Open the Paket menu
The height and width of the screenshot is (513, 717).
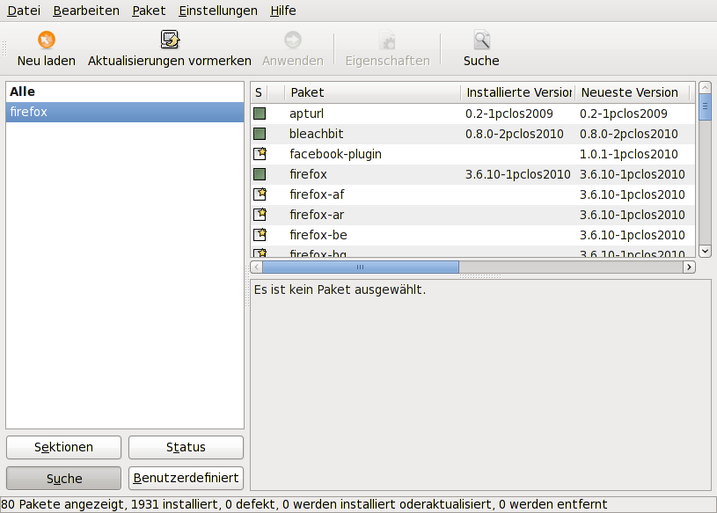[x=149, y=11]
